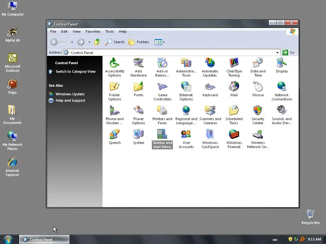Open Help and Support link

click(70, 100)
